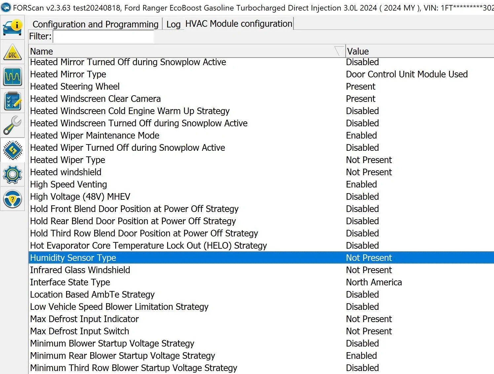The image size is (494, 374).
Task: Select Heated windshield row
Action: (261, 172)
